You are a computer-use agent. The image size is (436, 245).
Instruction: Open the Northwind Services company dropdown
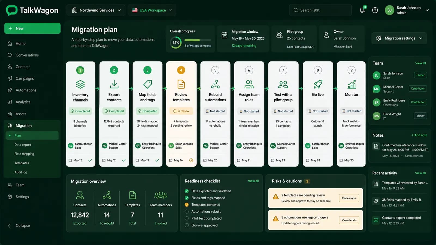(96, 10)
